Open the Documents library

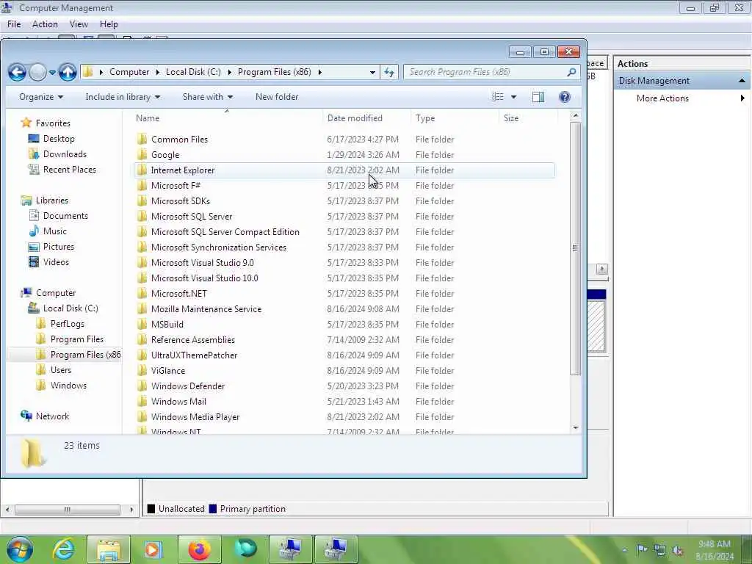tap(65, 216)
